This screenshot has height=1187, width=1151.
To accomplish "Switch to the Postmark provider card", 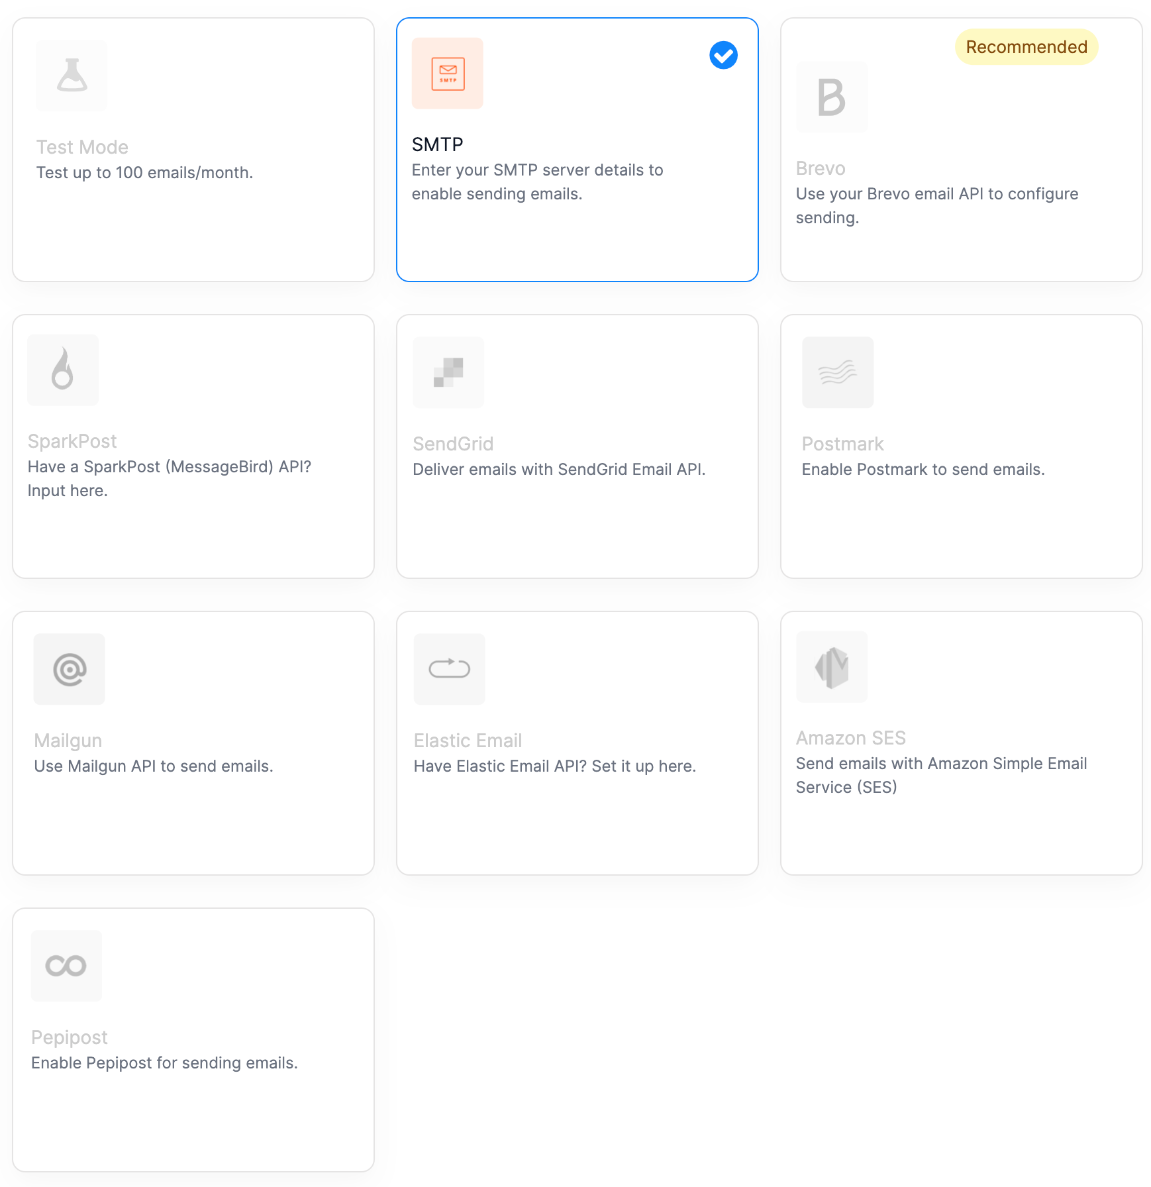I will click(x=961, y=445).
